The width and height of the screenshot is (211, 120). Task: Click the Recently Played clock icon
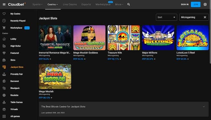tap(4, 21)
